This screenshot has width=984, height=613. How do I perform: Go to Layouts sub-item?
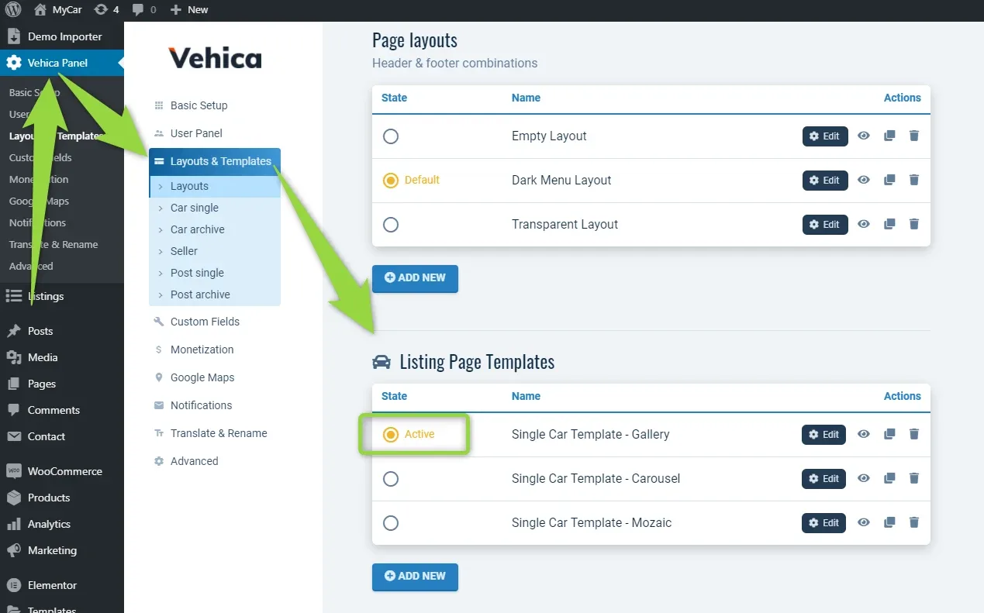pos(215,186)
